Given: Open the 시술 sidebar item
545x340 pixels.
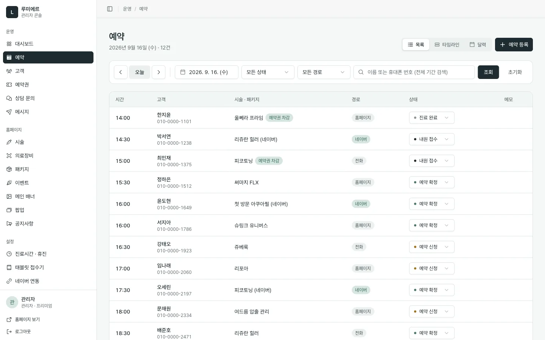Looking at the screenshot, I should point(48,142).
